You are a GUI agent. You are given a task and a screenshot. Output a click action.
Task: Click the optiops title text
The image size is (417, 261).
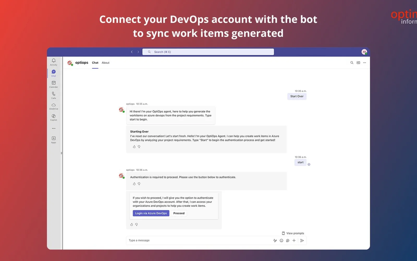tap(82, 63)
